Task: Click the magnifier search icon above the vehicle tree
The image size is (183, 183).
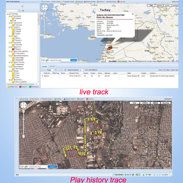Action: coord(20,11)
